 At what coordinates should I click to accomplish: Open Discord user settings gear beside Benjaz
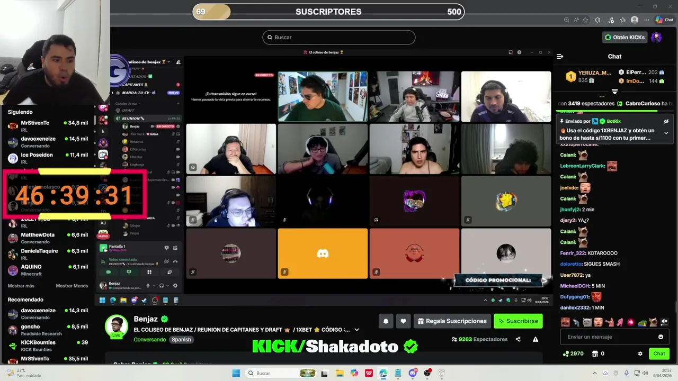pyautogui.click(x=175, y=286)
